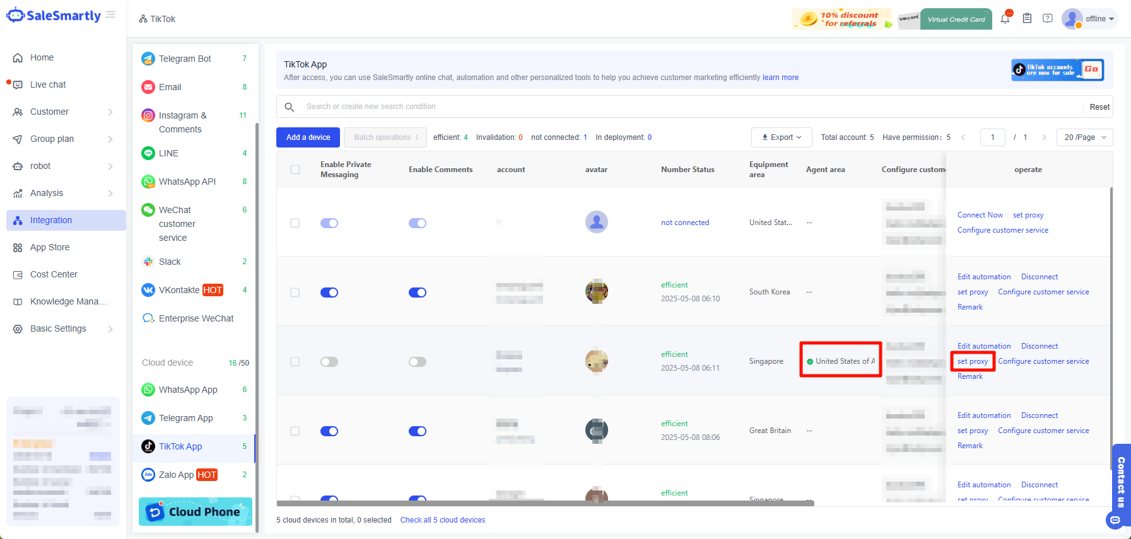The width and height of the screenshot is (1131, 539).
Task: Click the search magnifier icon
Action: pyautogui.click(x=290, y=107)
